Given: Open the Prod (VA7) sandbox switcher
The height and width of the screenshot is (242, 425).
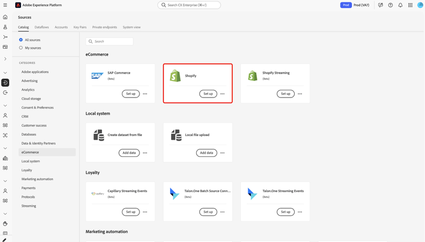Looking at the screenshot, I should tap(355, 5).
